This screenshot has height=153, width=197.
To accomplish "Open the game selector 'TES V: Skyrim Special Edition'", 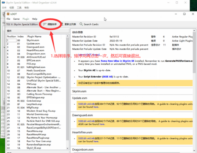I will 22,24.
